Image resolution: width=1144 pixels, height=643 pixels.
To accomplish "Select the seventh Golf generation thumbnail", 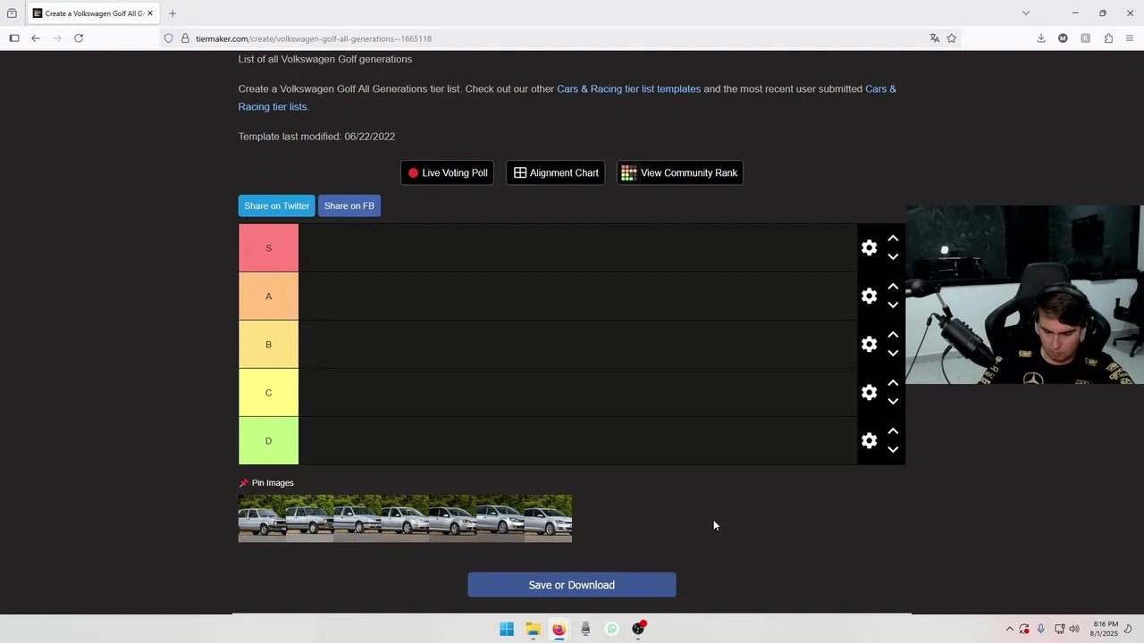I will click(548, 518).
